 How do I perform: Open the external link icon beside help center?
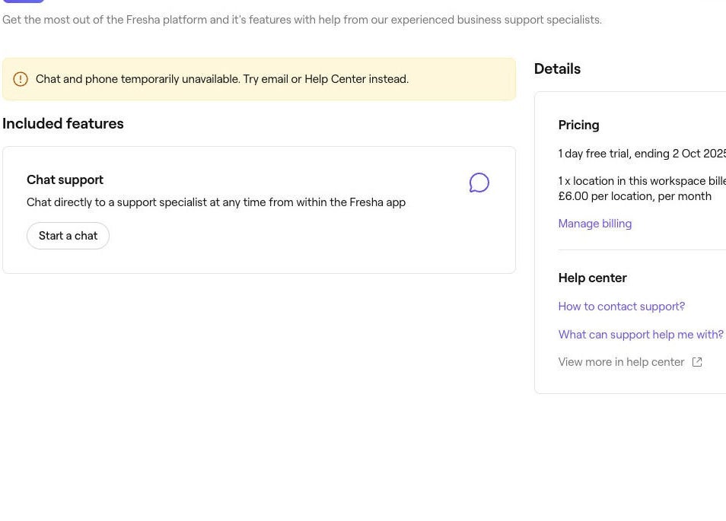point(696,362)
